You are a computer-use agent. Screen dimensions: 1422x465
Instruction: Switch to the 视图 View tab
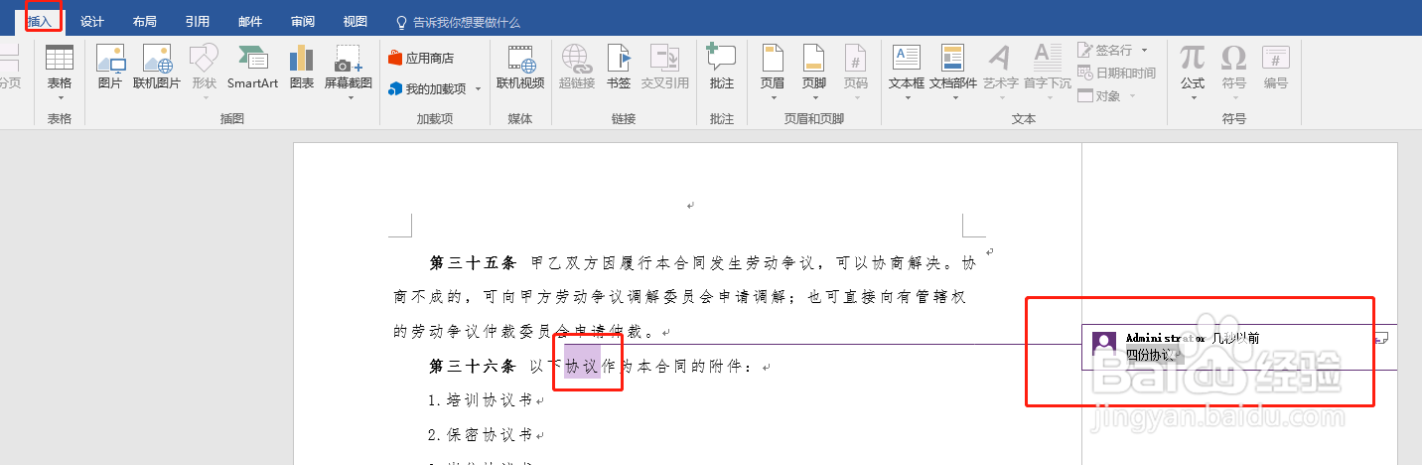coord(355,21)
